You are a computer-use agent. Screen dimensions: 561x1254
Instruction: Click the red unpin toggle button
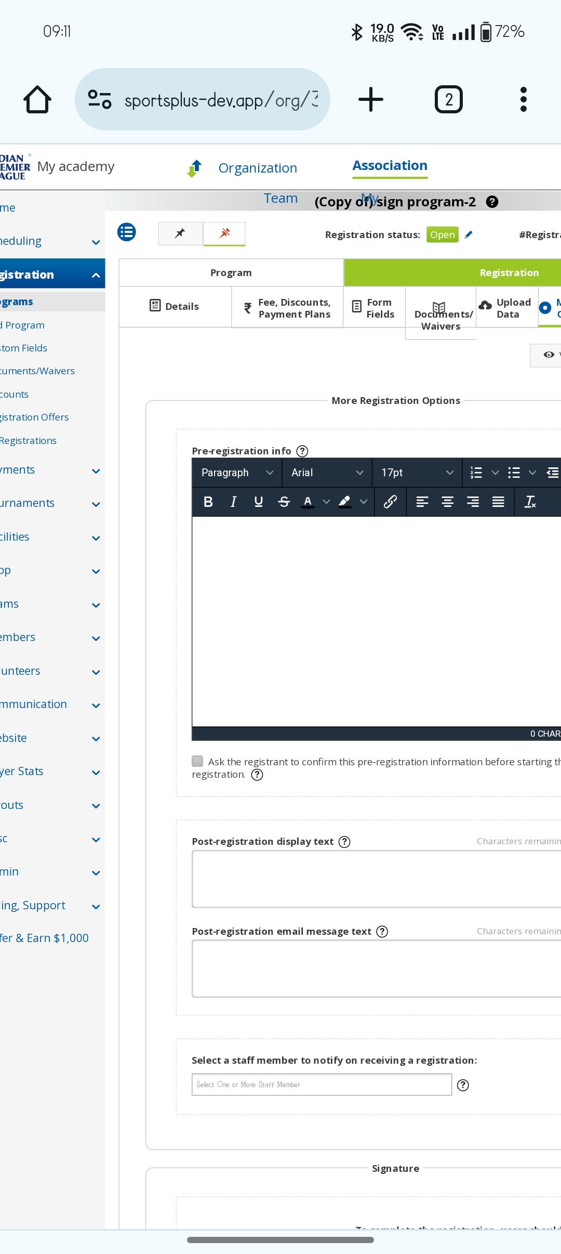point(224,233)
